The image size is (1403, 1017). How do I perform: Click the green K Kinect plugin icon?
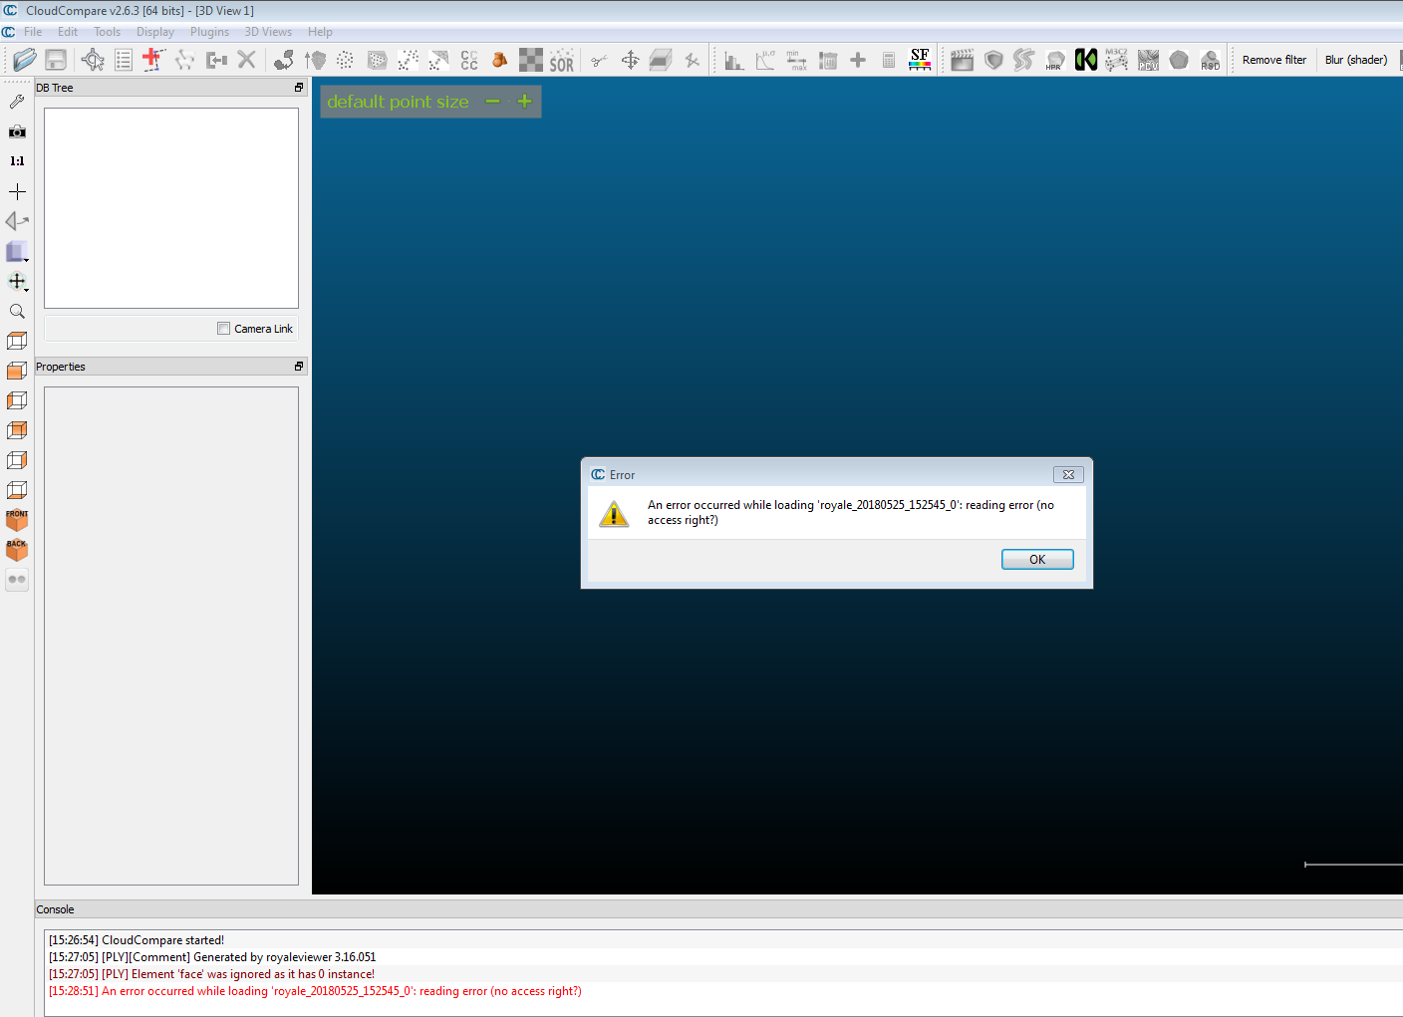tap(1086, 60)
